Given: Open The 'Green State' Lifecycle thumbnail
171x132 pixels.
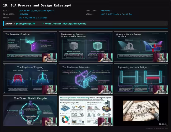Looking at the screenshot, I should tap(30, 111).
